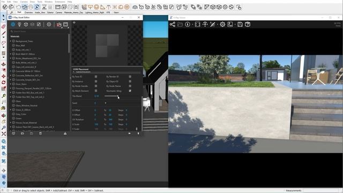Image resolution: width=343 pixels, height=193 pixels.
Task: Open the Asset Editor settings gear
Action: [49, 24]
